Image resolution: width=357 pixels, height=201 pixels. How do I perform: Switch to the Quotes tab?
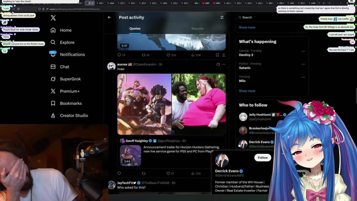pyautogui.click(x=135, y=28)
